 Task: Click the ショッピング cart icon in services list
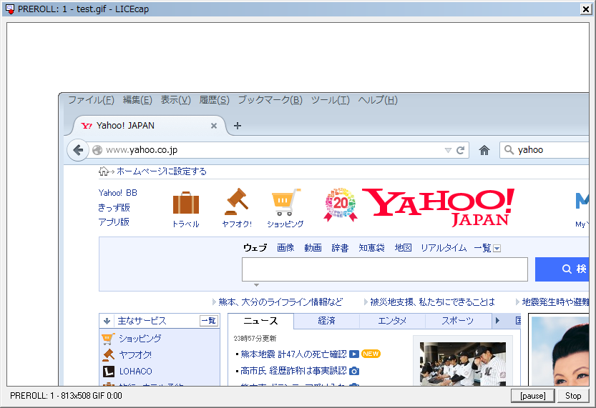[108, 338]
